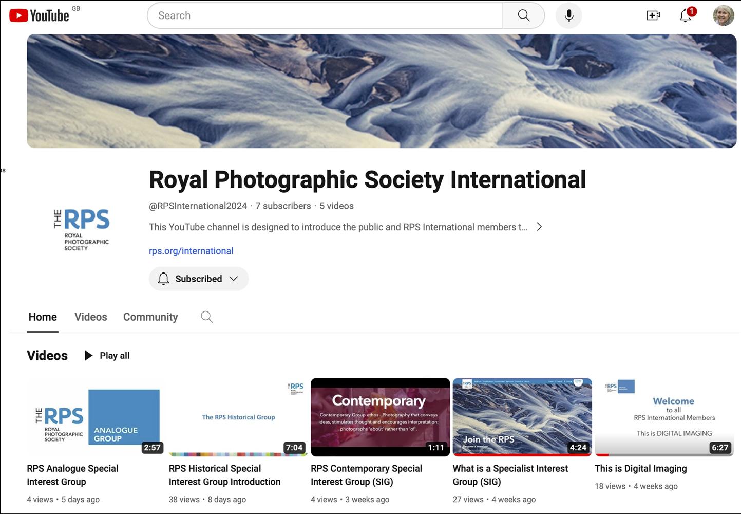741x514 pixels.
Task: Open the rps.org/international link
Action: (x=191, y=251)
